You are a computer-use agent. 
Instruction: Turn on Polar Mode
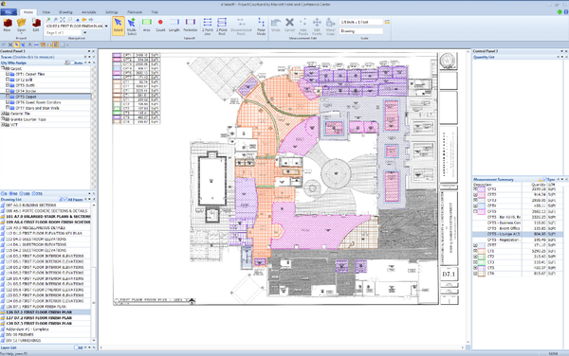261,27
